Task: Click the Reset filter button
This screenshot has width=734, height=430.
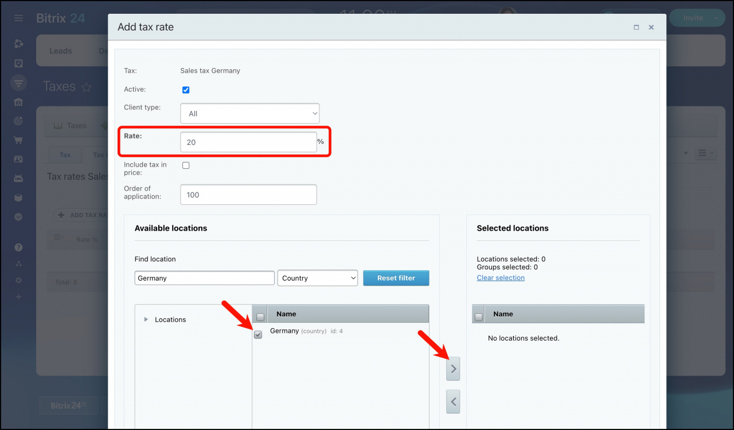Action: coord(396,278)
